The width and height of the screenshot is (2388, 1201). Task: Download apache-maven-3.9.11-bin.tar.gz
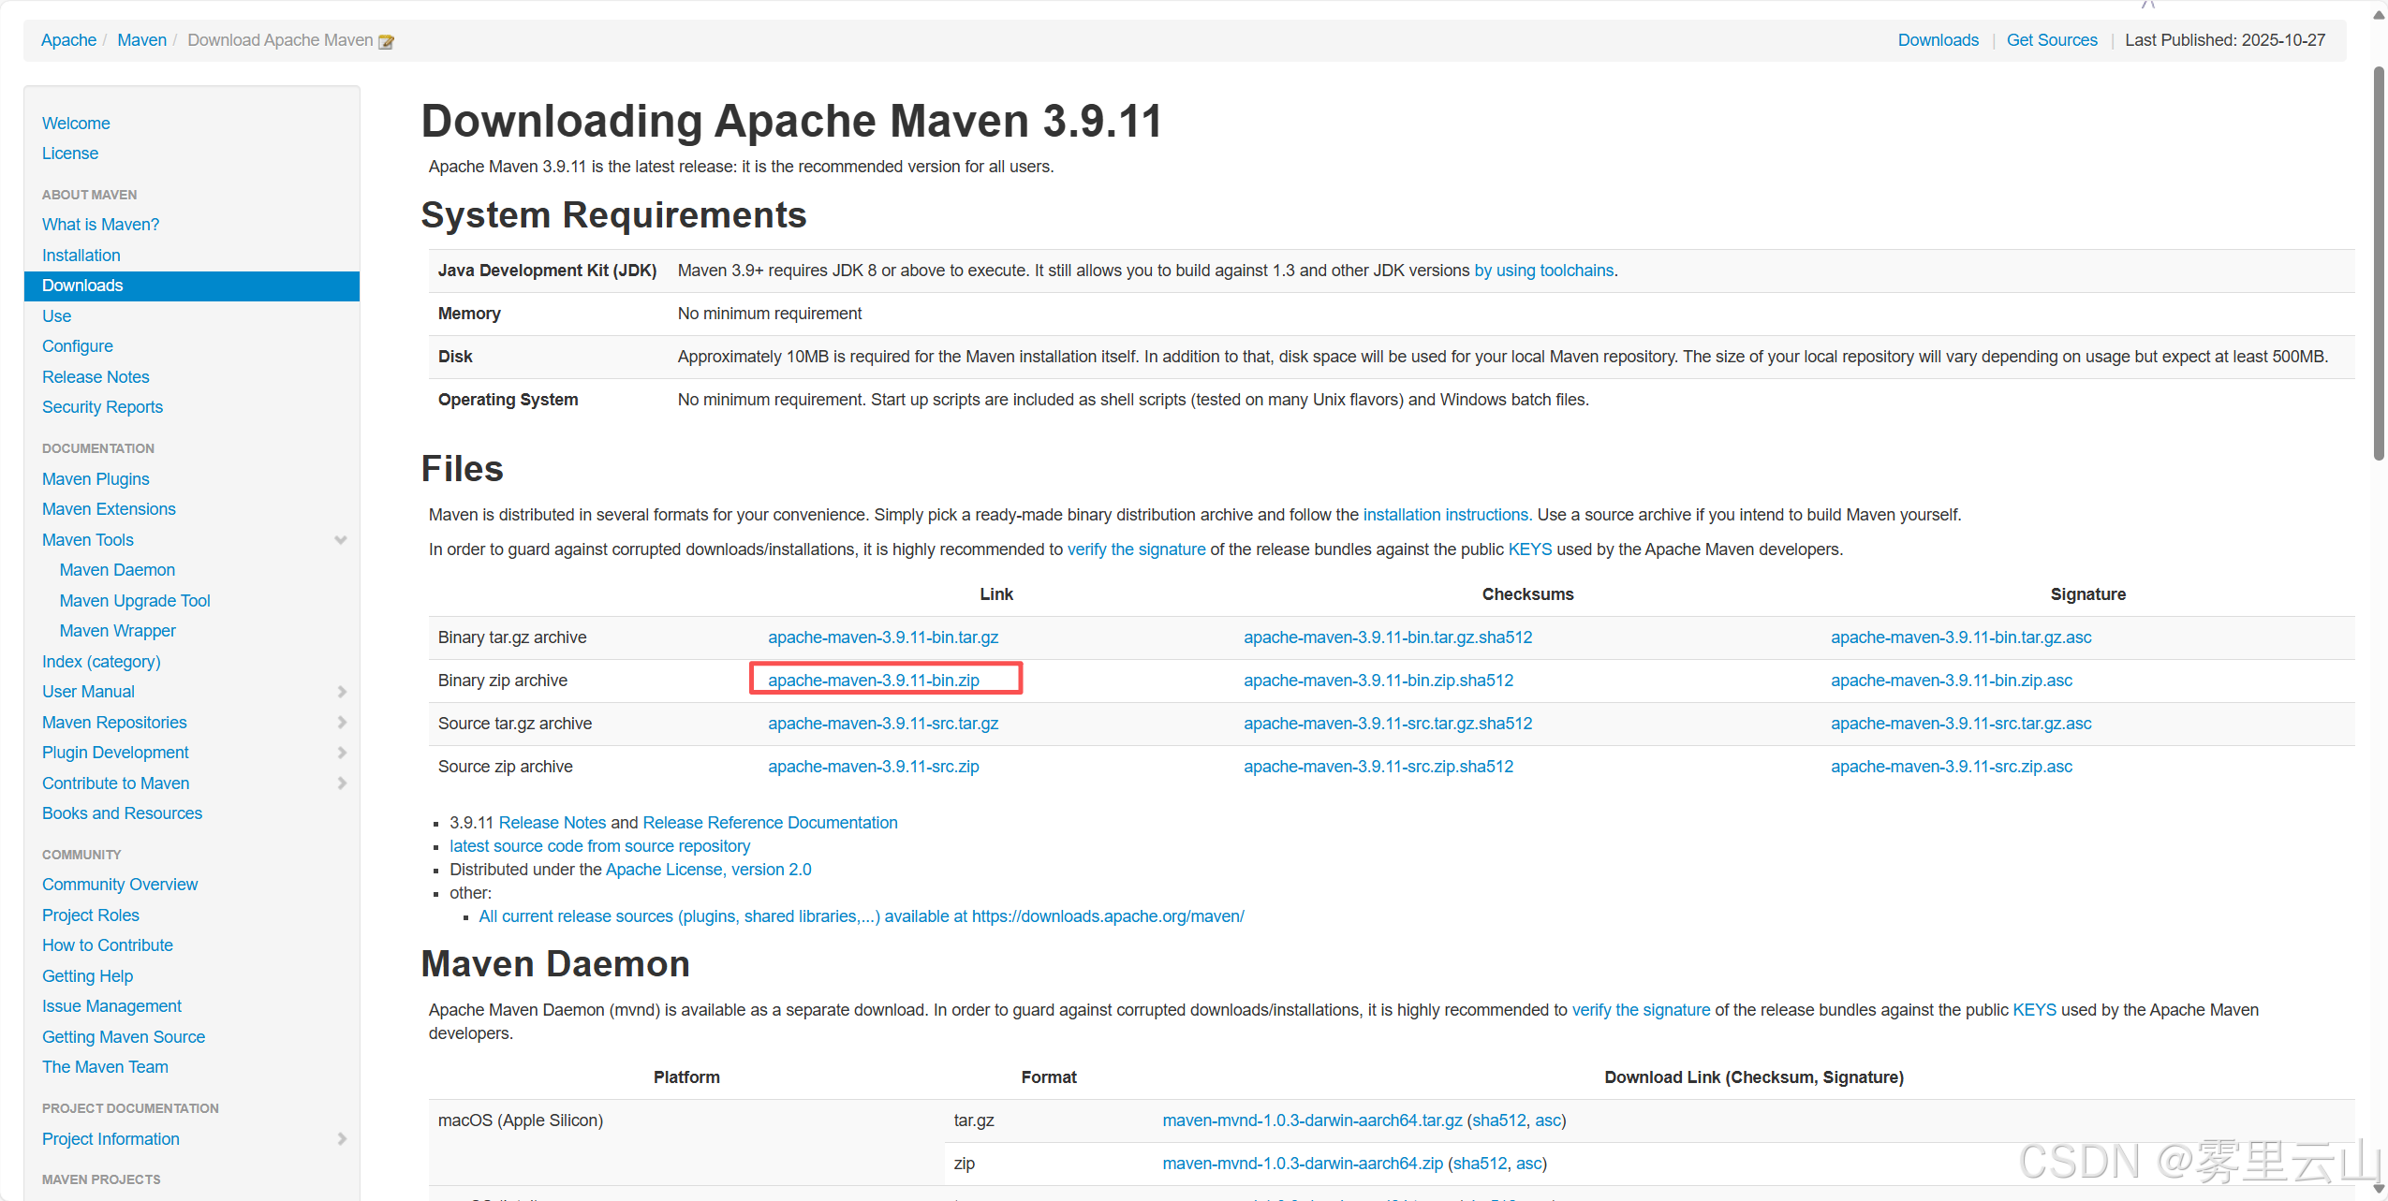point(882,637)
